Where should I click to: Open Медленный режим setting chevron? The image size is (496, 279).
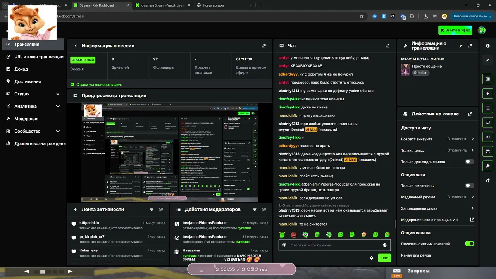472,197
